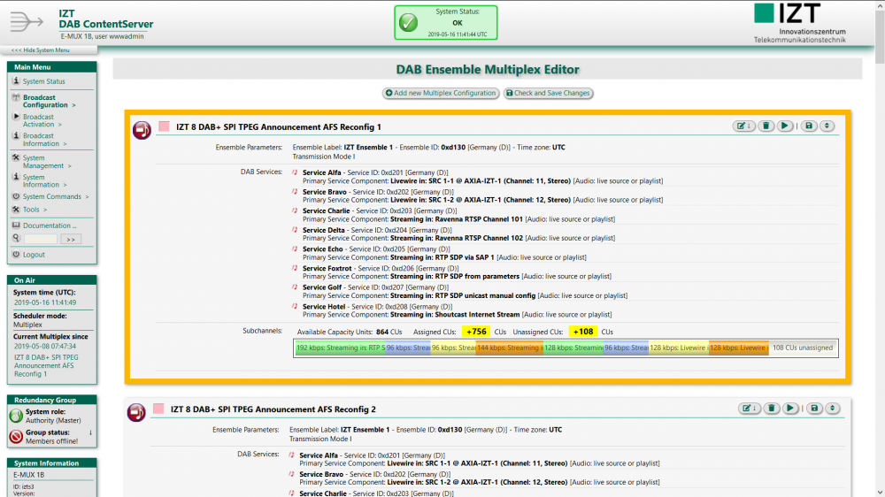Click the play icon next to Broadcast Activation

16,117
